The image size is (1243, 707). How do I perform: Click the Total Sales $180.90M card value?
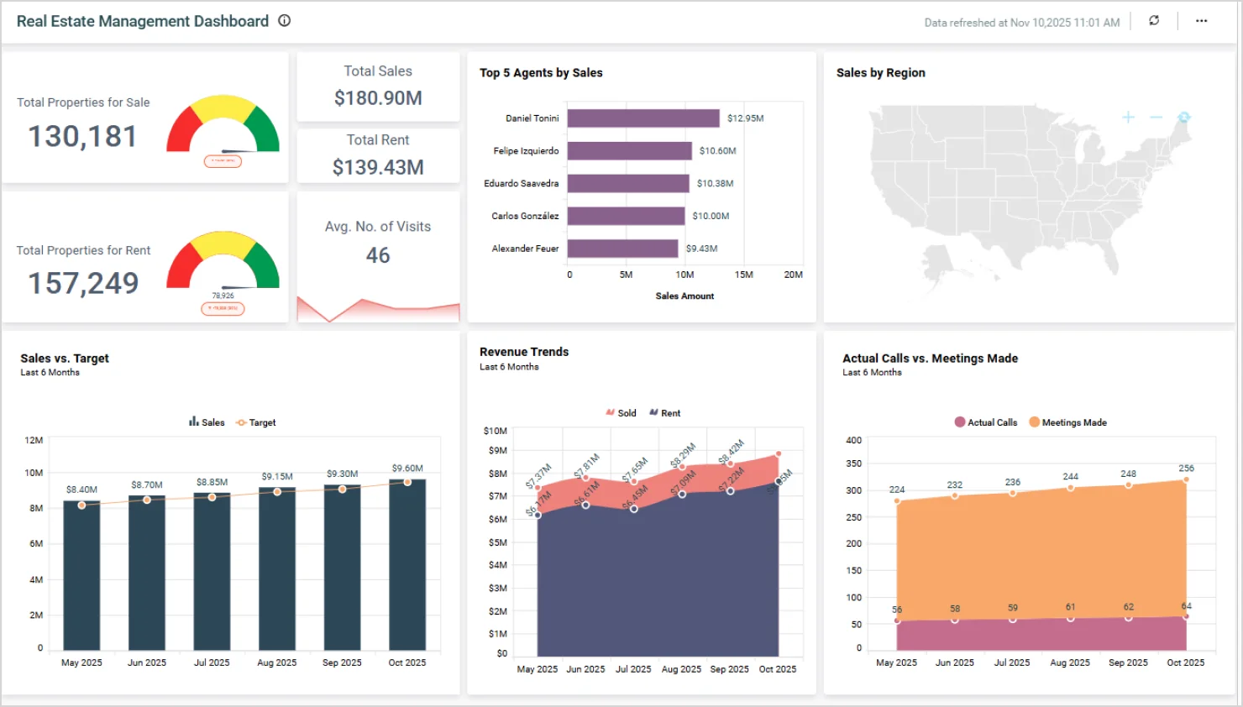click(x=378, y=98)
